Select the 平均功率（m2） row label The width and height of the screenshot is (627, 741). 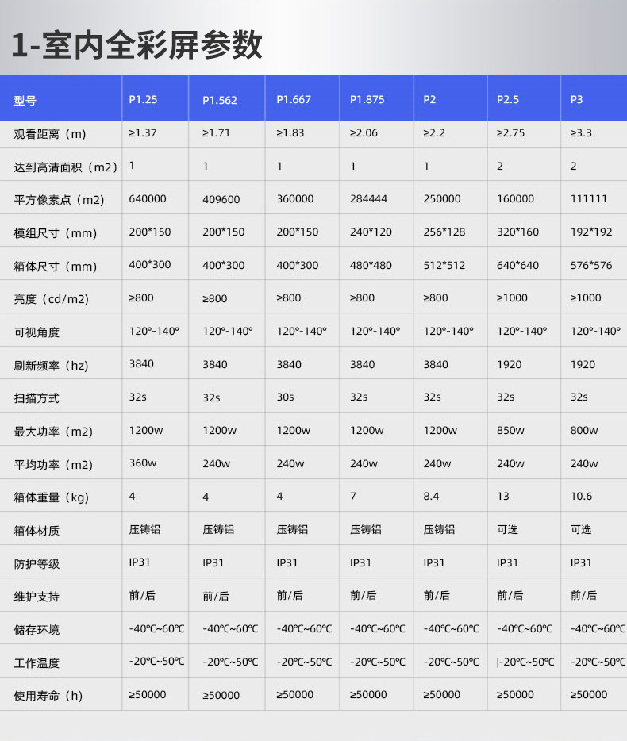point(53,465)
